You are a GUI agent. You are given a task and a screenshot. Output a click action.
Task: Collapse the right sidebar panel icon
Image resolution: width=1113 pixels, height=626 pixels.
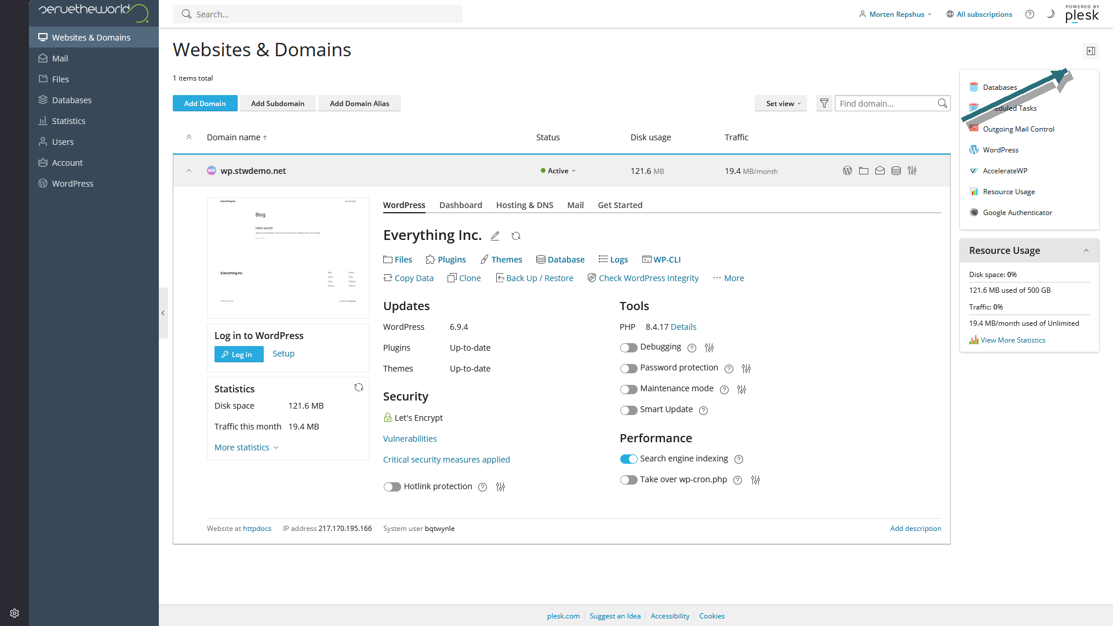(x=1091, y=51)
